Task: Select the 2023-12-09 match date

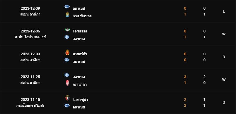Action: [30, 8]
